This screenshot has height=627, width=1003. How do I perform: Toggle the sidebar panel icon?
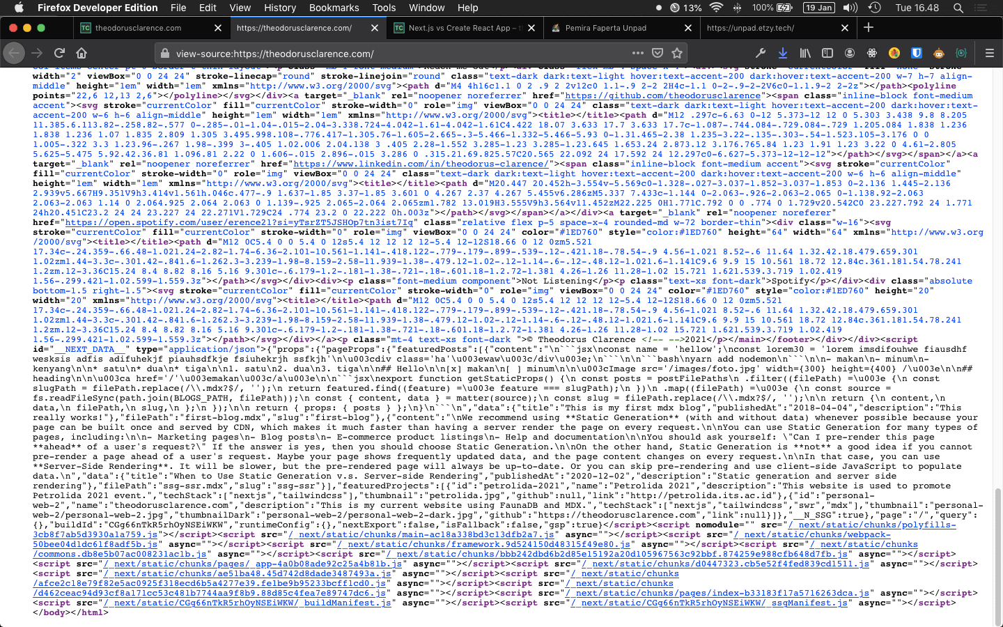pyautogui.click(x=827, y=53)
